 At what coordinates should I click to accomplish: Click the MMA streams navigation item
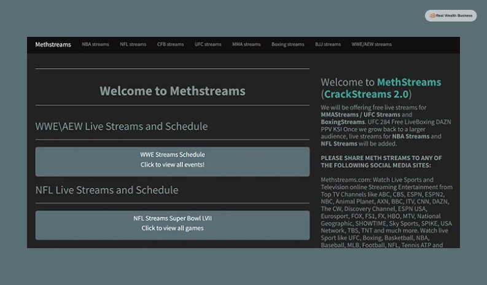click(x=246, y=44)
